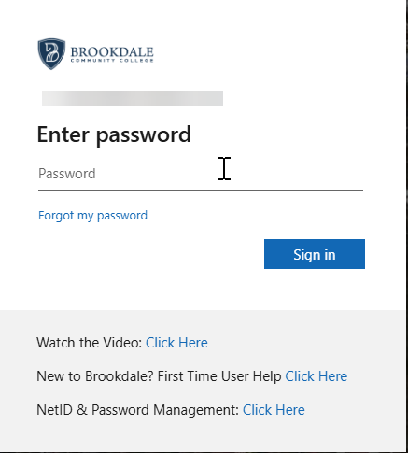Select the blurred account name bar

133,98
